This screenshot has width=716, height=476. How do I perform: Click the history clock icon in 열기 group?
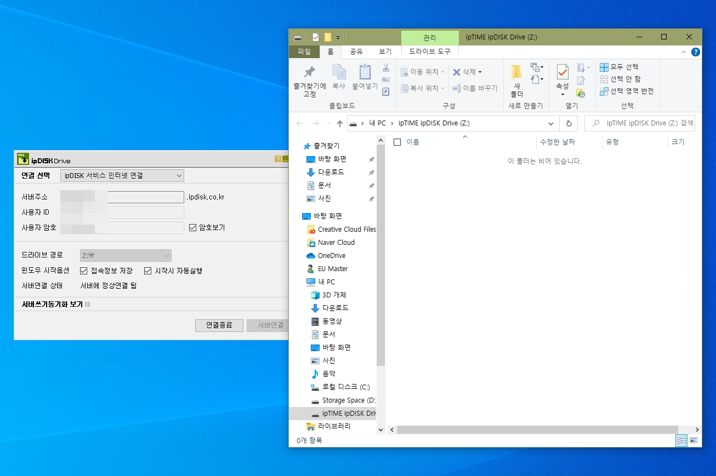581,93
